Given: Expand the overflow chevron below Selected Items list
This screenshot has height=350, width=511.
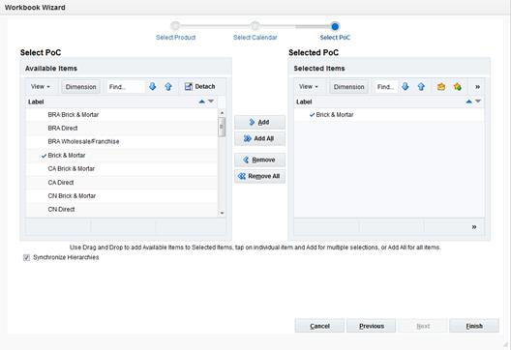Looking at the screenshot, I should click(x=474, y=227).
